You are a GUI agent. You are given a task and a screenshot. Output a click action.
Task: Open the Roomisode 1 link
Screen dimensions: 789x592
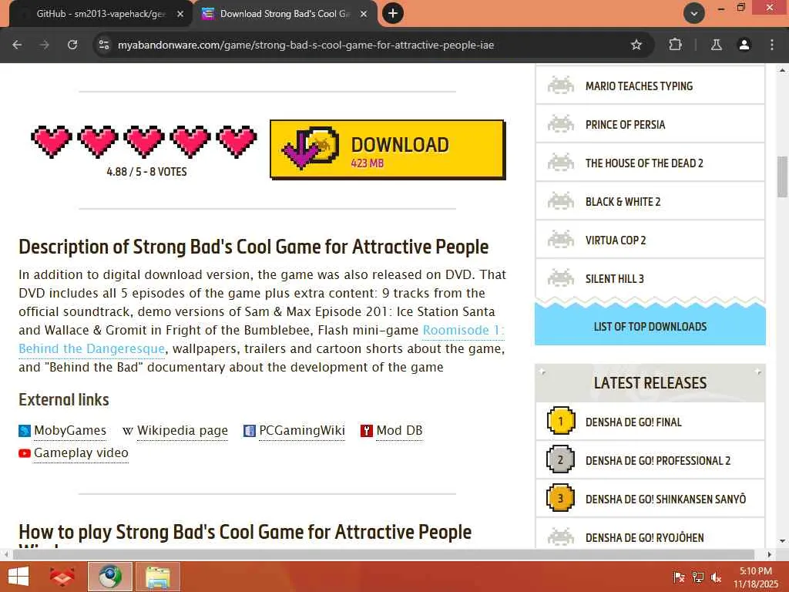click(x=463, y=330)
